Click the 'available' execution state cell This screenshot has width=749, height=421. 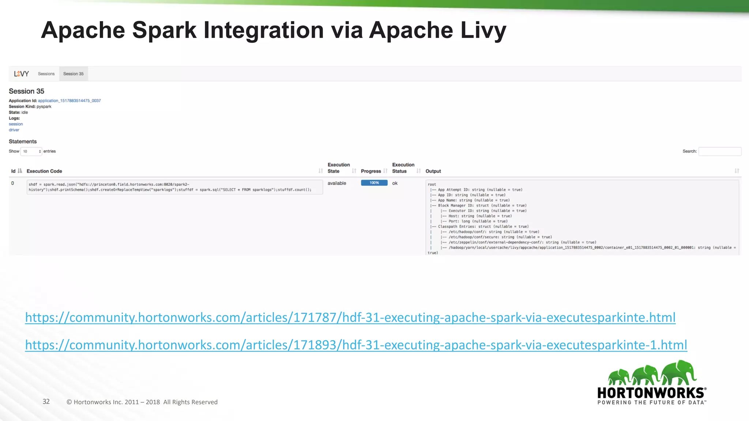(x=337, y=183)
